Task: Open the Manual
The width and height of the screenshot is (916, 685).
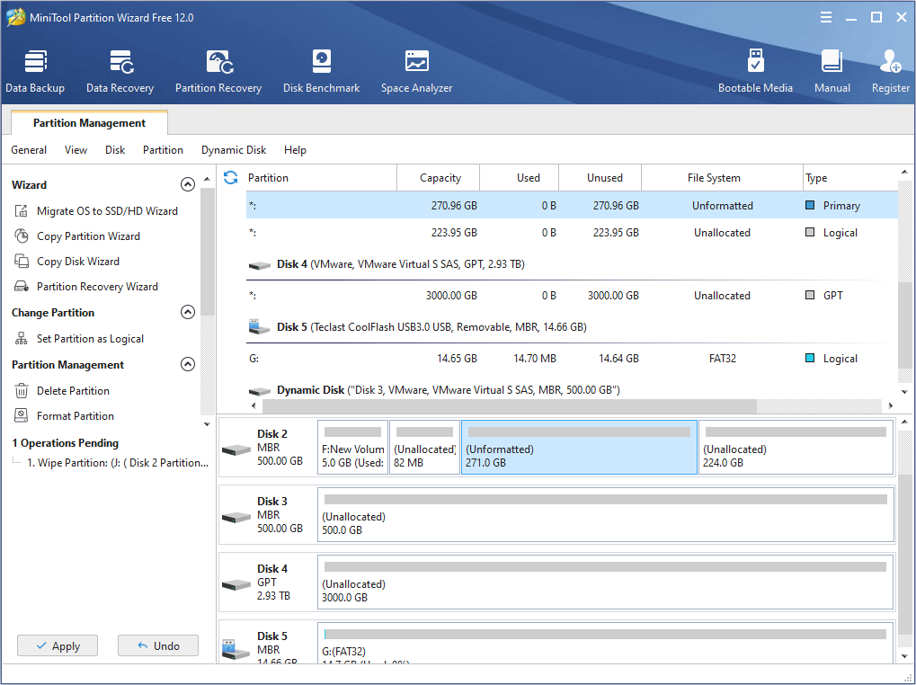Action: 832,71
